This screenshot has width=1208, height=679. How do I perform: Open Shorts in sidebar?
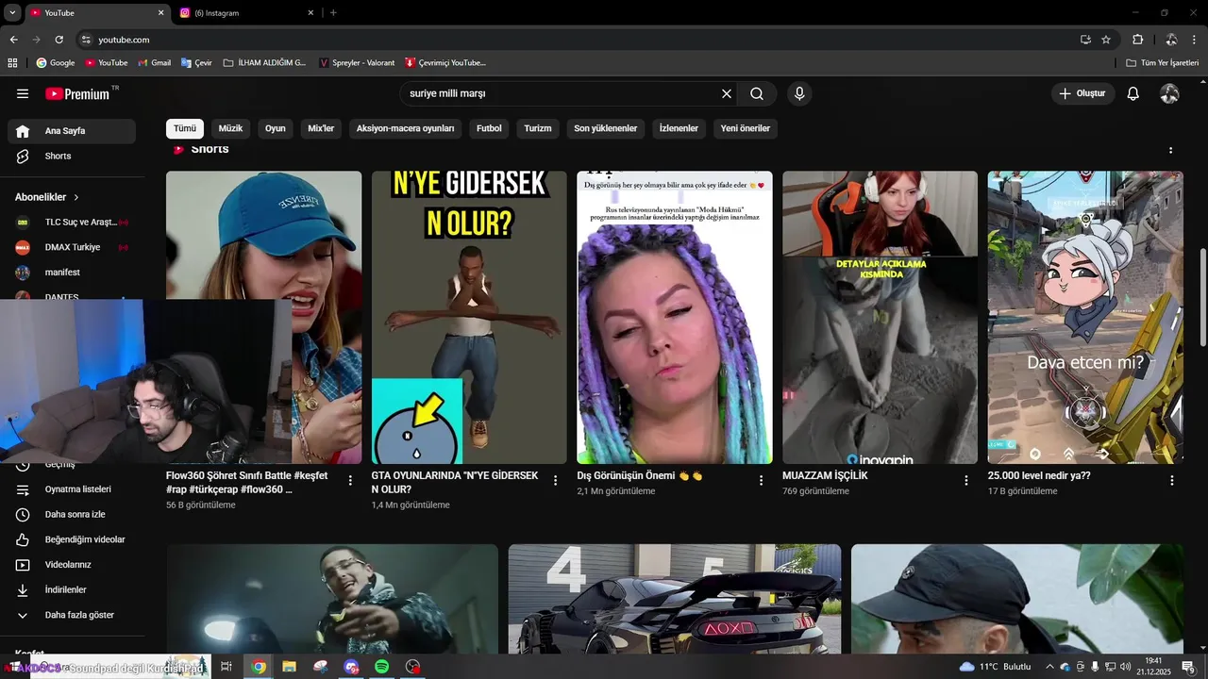(72, 156)
